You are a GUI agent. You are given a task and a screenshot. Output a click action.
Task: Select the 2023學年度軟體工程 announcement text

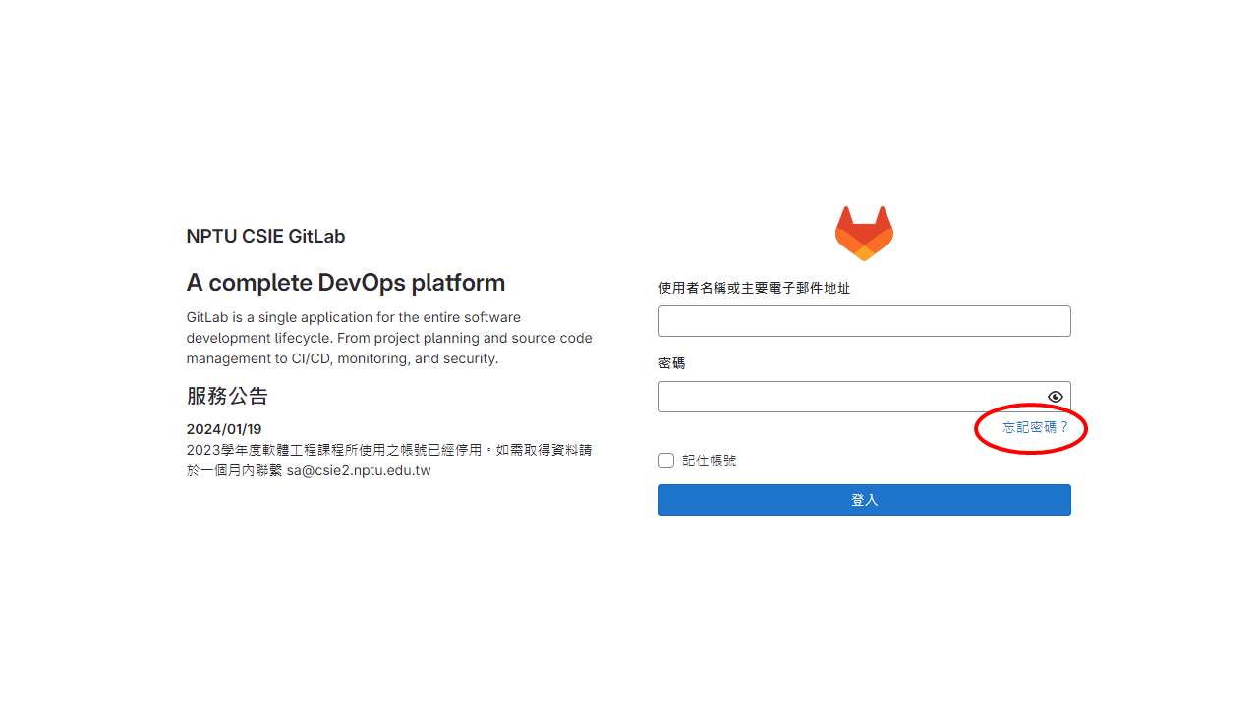point(389,460)
